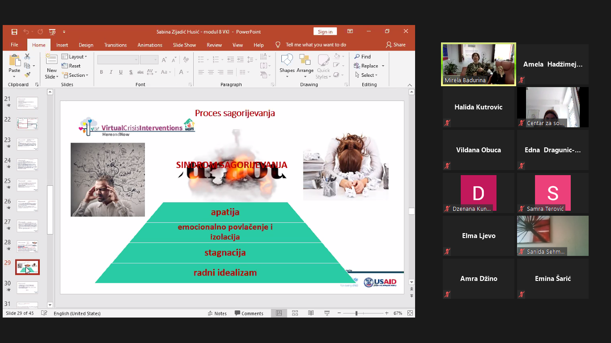Toggle Normal view button in status bar
Screen dimensions: 611x343
point(279,313)
